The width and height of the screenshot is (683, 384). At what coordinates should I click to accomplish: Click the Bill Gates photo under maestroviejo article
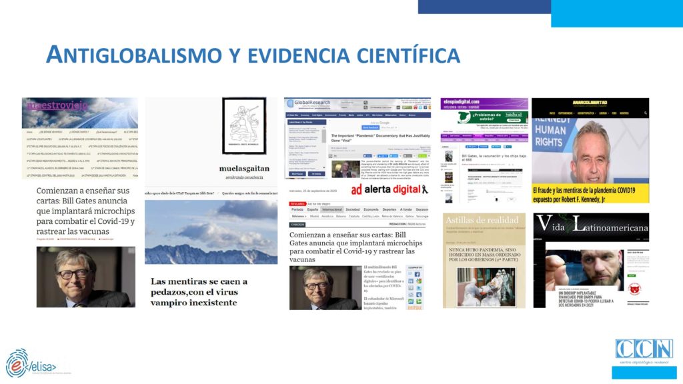click(x=85, y=276)
